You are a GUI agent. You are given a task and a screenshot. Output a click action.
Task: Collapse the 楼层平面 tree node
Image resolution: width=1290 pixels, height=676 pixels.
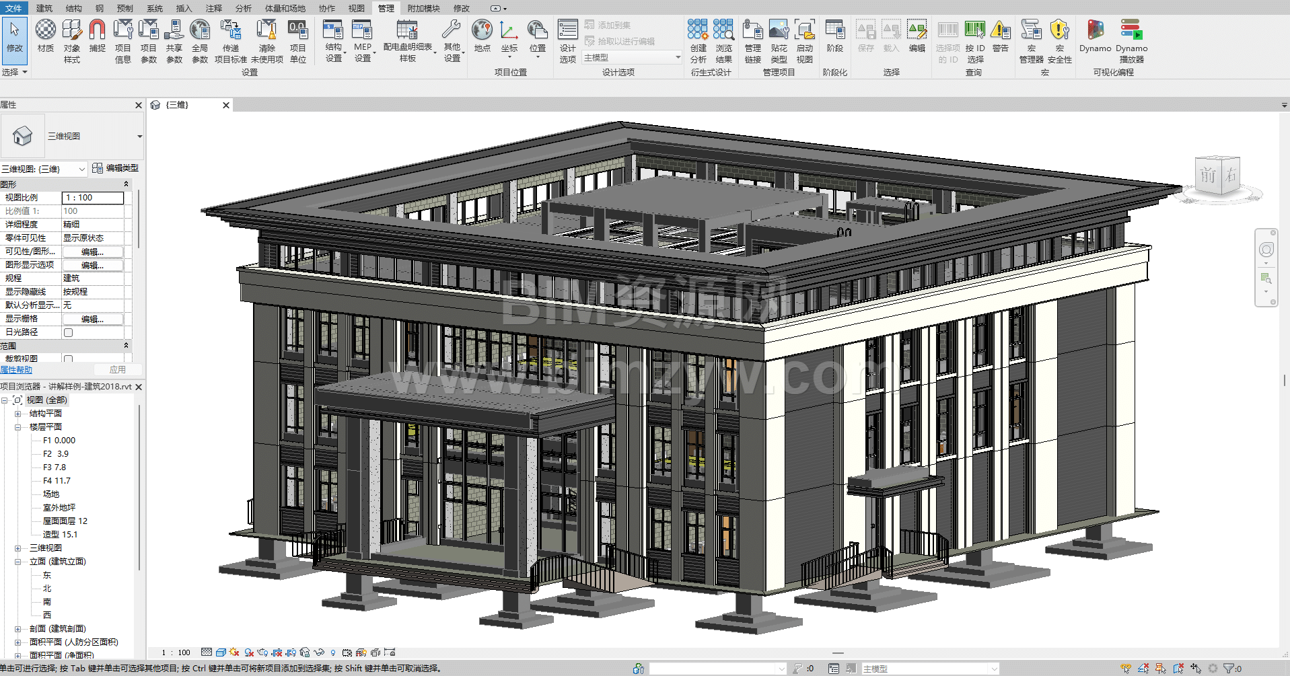(18, 427)
